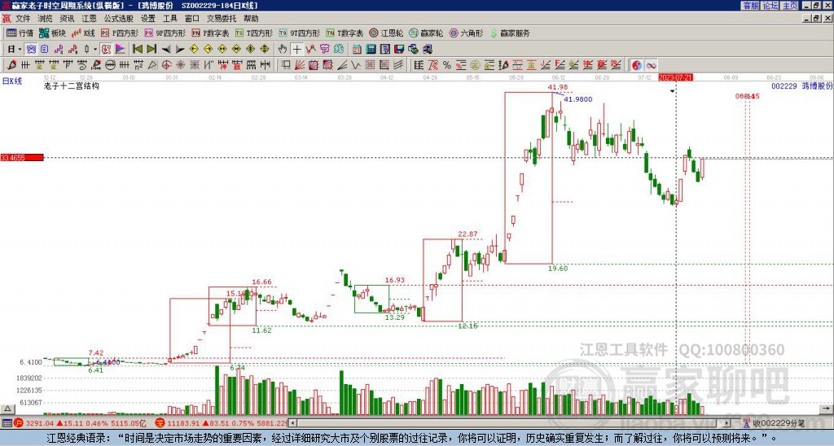Open the P数字表 tool
This screenshot has height=446, width=834.
click(211, 33)
